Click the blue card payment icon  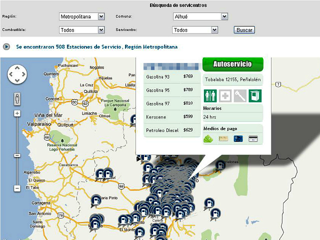pyautogui.click(x=238, y=139)
